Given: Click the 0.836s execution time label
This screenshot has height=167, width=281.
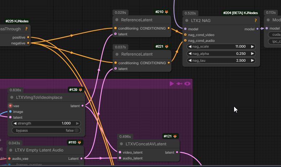Looking at the screenshot, I should (16, 90).
